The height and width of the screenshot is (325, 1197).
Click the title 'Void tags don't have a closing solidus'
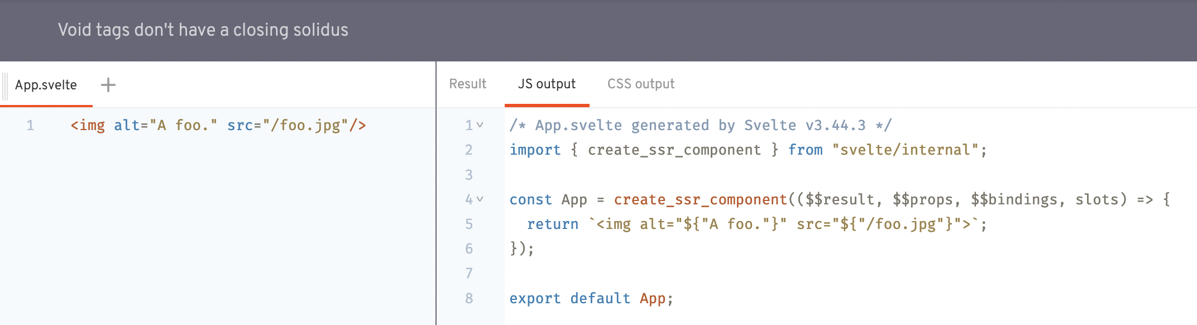point(203,30)
